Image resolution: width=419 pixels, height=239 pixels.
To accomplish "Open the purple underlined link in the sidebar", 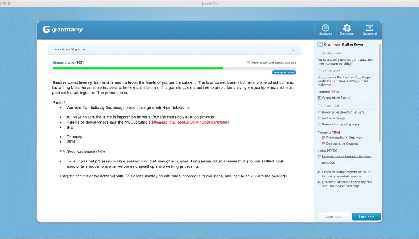I will [347, 159].
